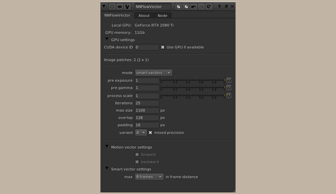Screen dimensions: 336x194
Task: Click the overlap field
Action: (x=147, y=118)
